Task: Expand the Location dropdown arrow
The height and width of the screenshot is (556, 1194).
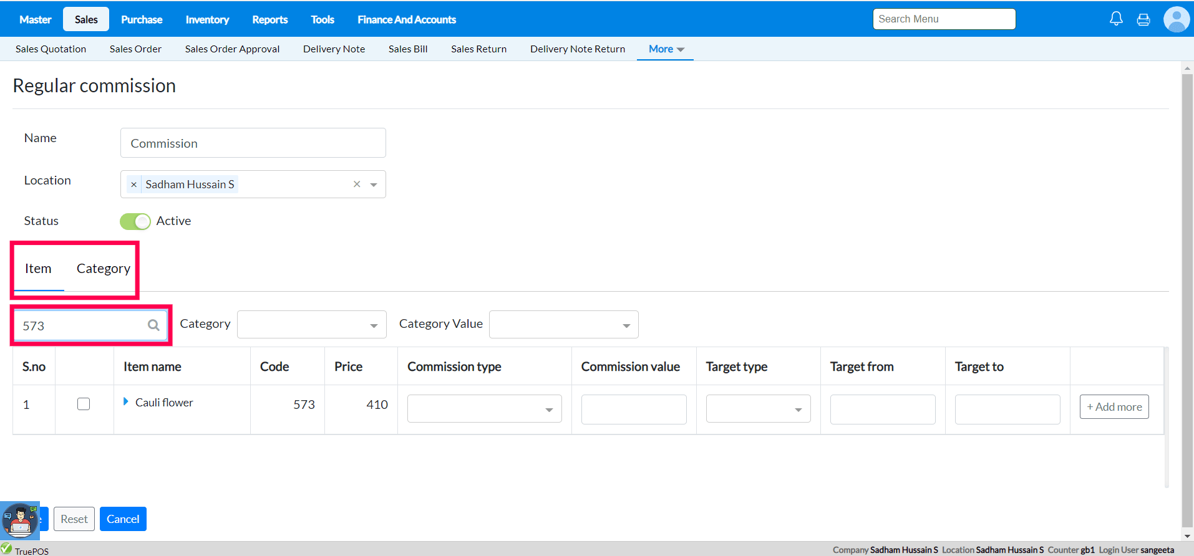Action: 374,185
